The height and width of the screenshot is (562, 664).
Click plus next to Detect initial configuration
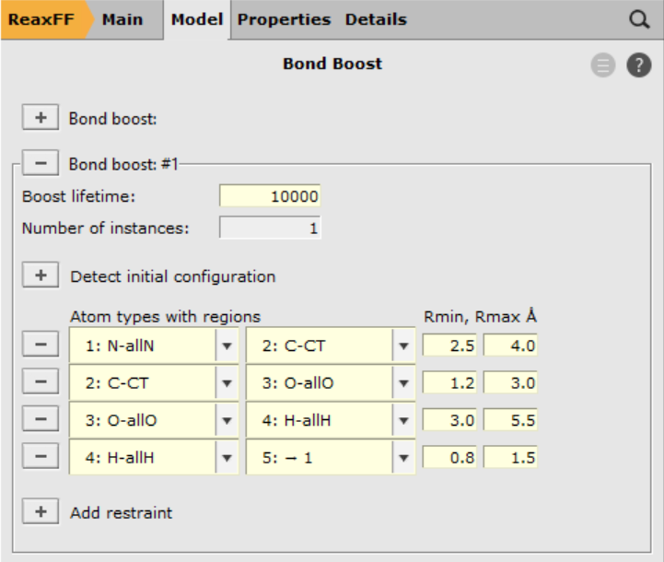click(x=41, y=275)
